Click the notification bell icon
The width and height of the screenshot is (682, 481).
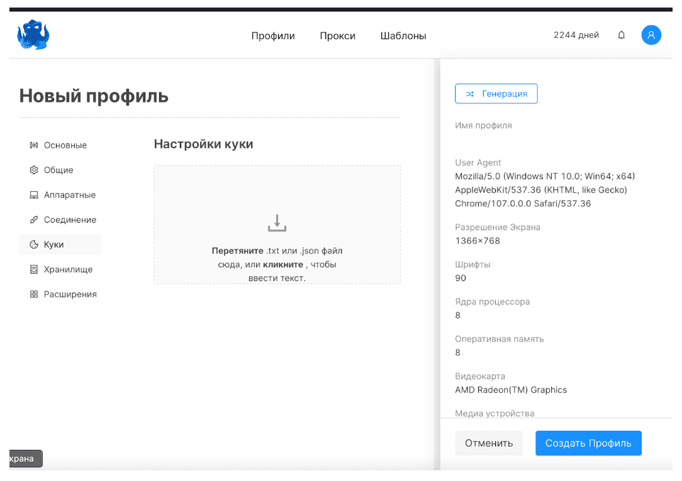click(x=621, y=35)
